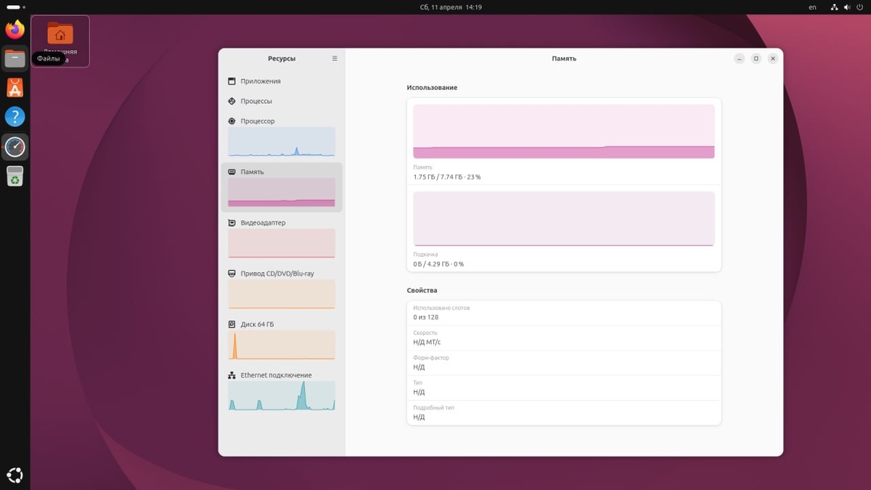The image size is (871, 490).
Task: Open Help from the dock
Action: [15, 117]
